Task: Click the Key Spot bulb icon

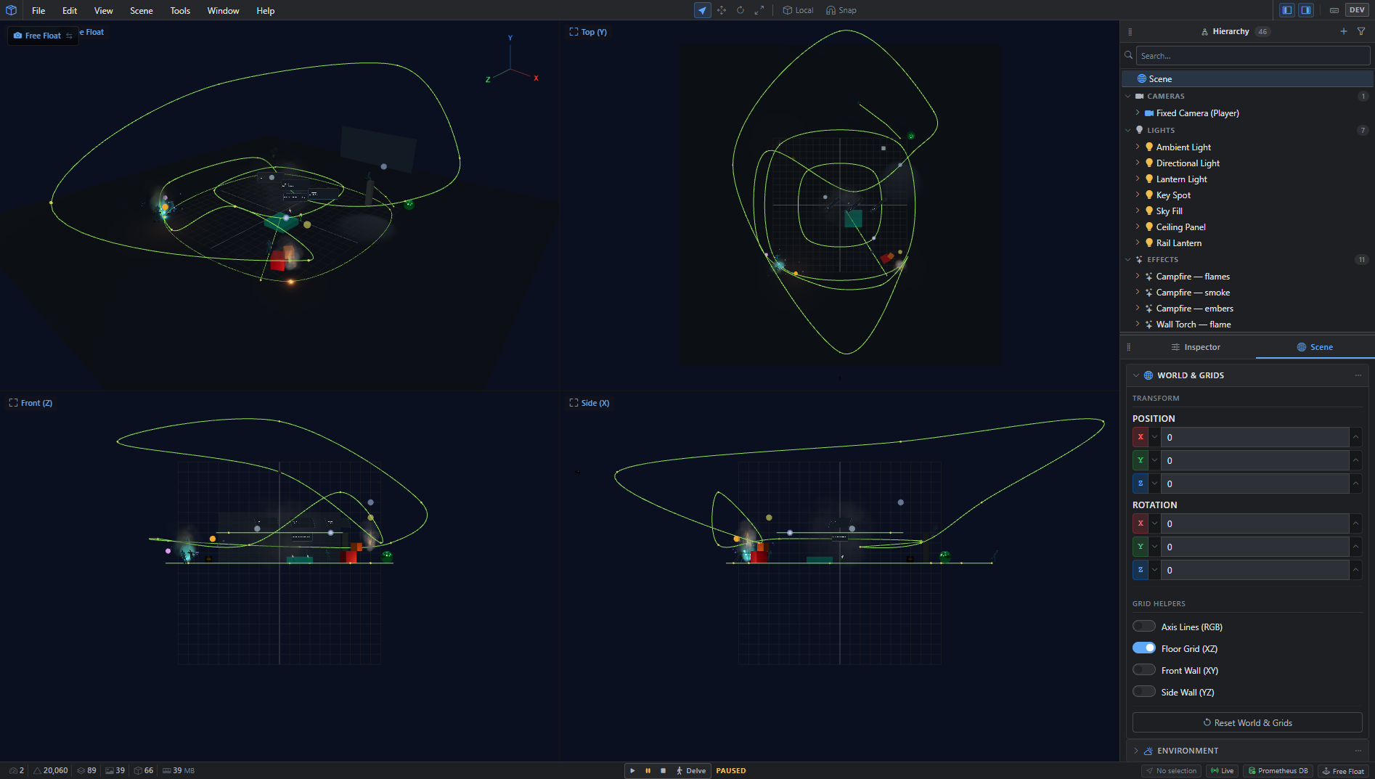Action: 1149,195
